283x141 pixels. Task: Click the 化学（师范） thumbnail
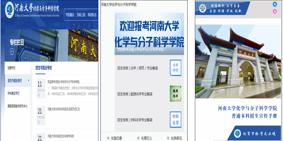click(x=175, y=68)
